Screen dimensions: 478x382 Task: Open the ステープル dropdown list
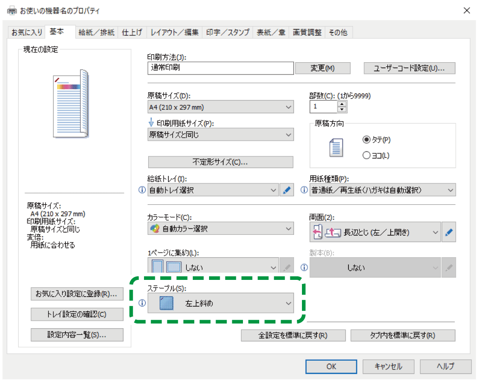[x=221, y=304]
